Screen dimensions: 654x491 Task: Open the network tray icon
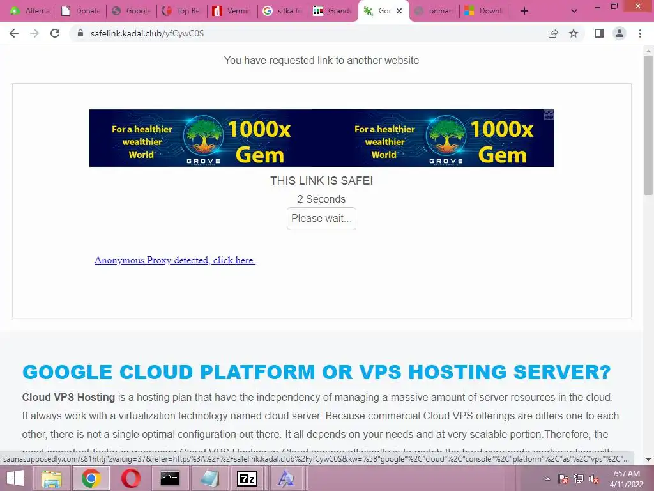coord(579,479)
